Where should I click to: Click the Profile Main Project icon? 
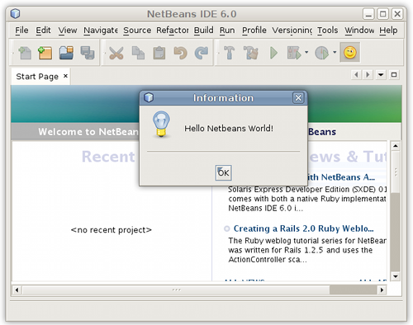coord(321,53)
